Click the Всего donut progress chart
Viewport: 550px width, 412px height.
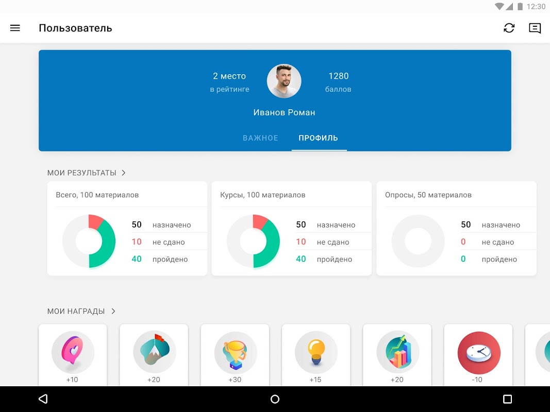pos(89,241)
